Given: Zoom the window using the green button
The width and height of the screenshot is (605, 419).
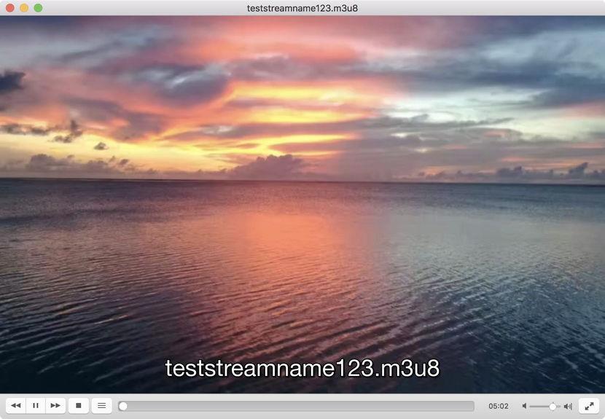Looking at the screenshot, I should (38, 8).
